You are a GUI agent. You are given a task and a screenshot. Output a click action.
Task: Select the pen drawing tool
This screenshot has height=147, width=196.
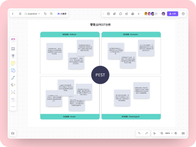13,85
